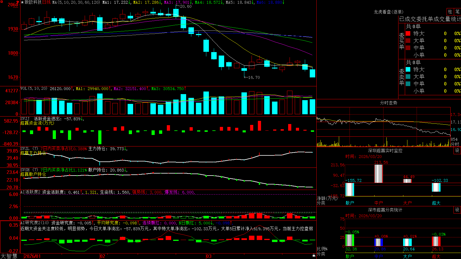The width and height of the screenshot is (461, 259).
Task: Click 深市超赢分类统计 panel title
Action: [385, 210]
